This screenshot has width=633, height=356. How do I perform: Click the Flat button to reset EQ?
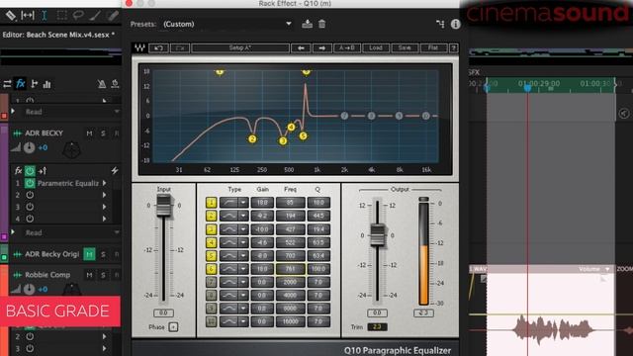(x=433, y=48)
